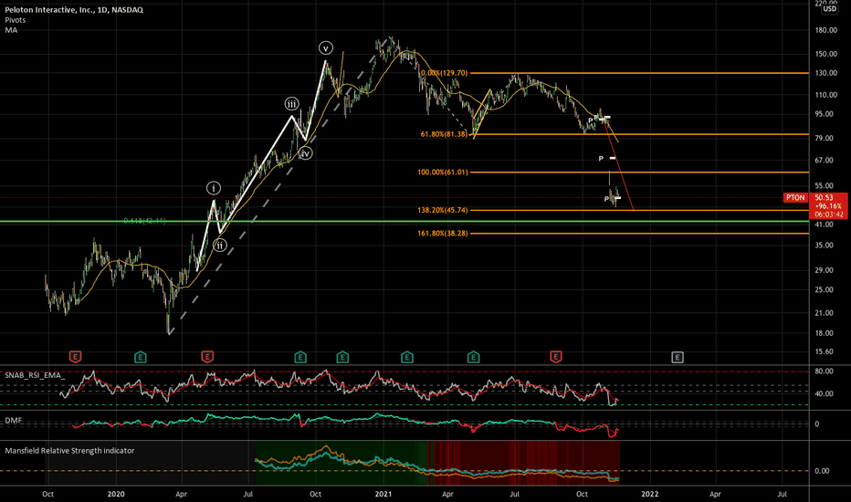The image size is (851, 502).
Task: Click the 150.00 price axis label
Action: (825, 54)
